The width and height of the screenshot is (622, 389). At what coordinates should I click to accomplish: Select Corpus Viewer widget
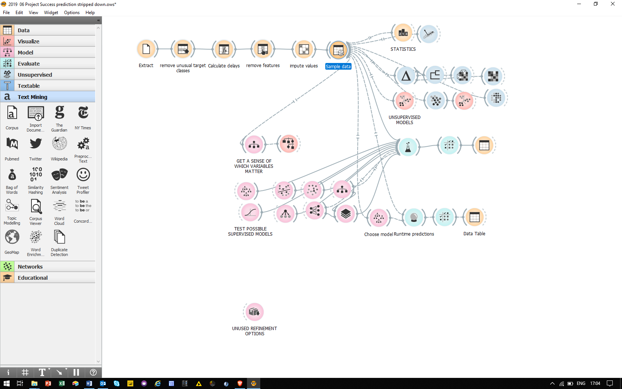[36, 212]
